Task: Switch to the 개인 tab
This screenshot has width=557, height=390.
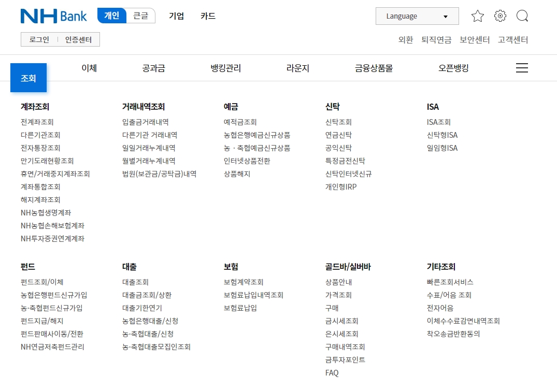Action: point(111,16)
